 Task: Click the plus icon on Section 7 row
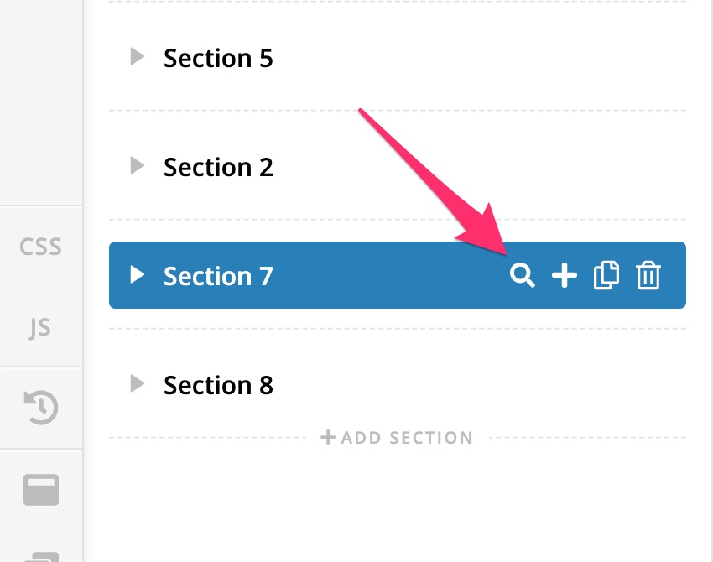[564, 276]
